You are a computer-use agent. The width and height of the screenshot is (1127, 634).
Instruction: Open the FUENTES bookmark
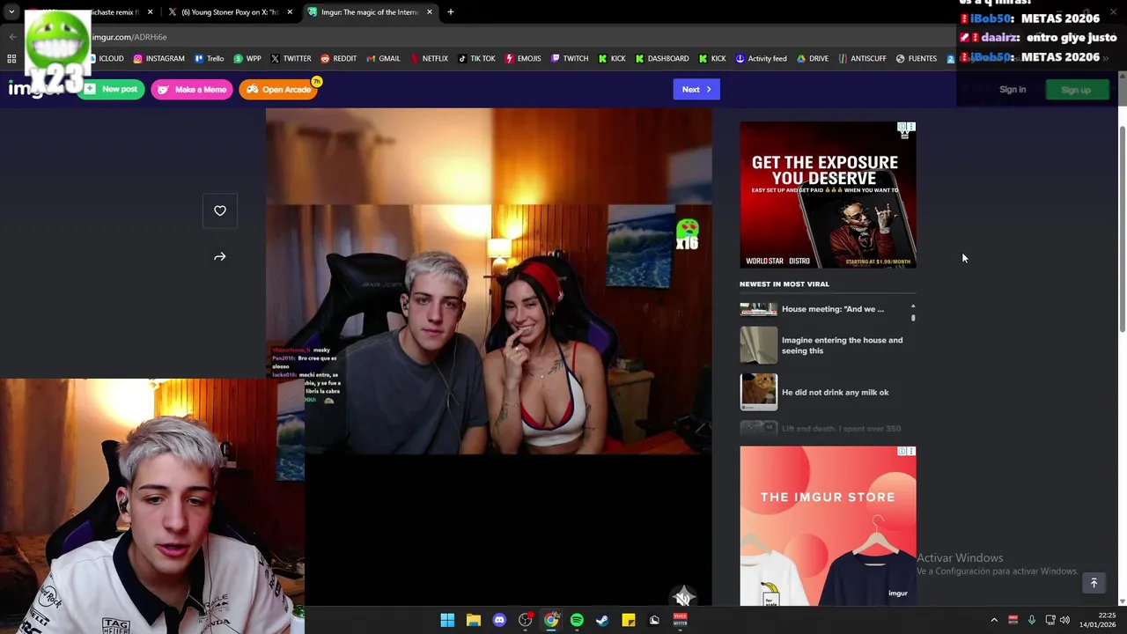pyautogui.click(x=916, y=59)
